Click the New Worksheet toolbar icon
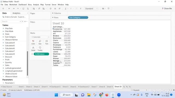The height and width of the screenshot is (98, 175). click(34, 8)
